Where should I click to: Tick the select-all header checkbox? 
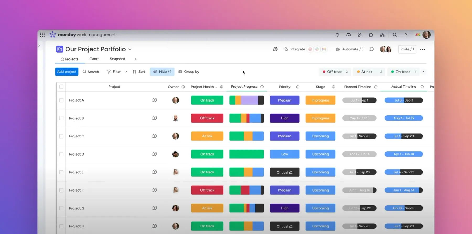click(61, 87)
